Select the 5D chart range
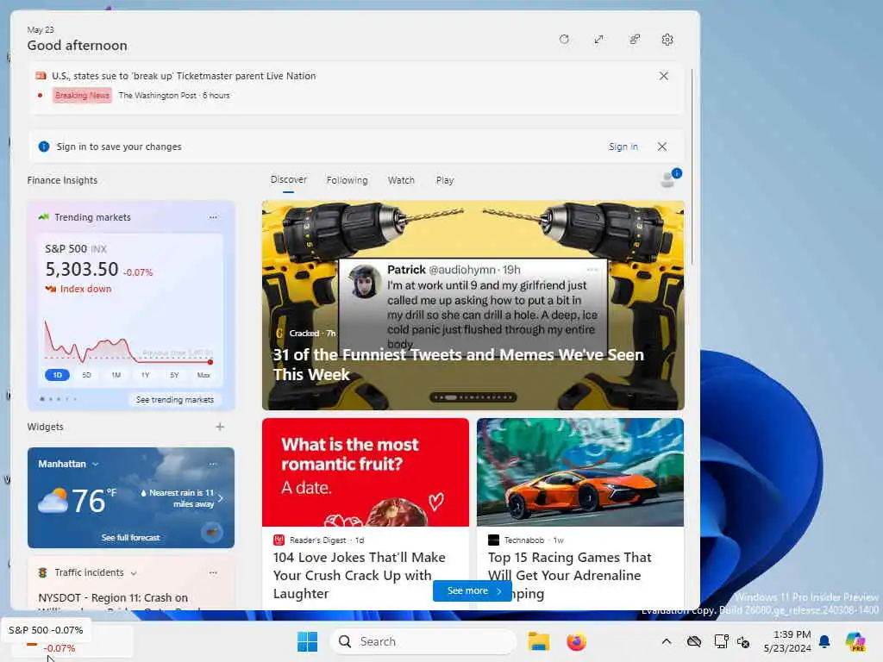883x662 pixels. 86,375
